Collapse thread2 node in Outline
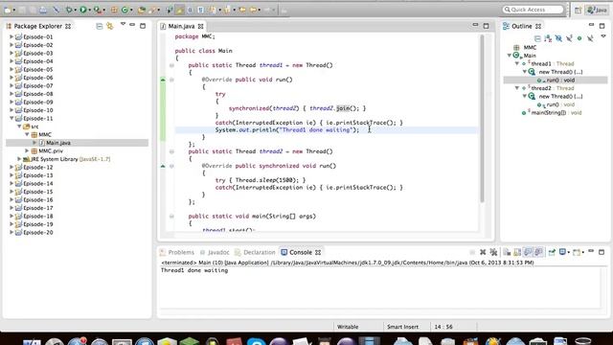 point(517,88)
